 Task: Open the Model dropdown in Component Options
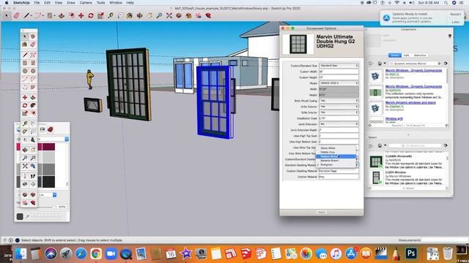[339, 83]
